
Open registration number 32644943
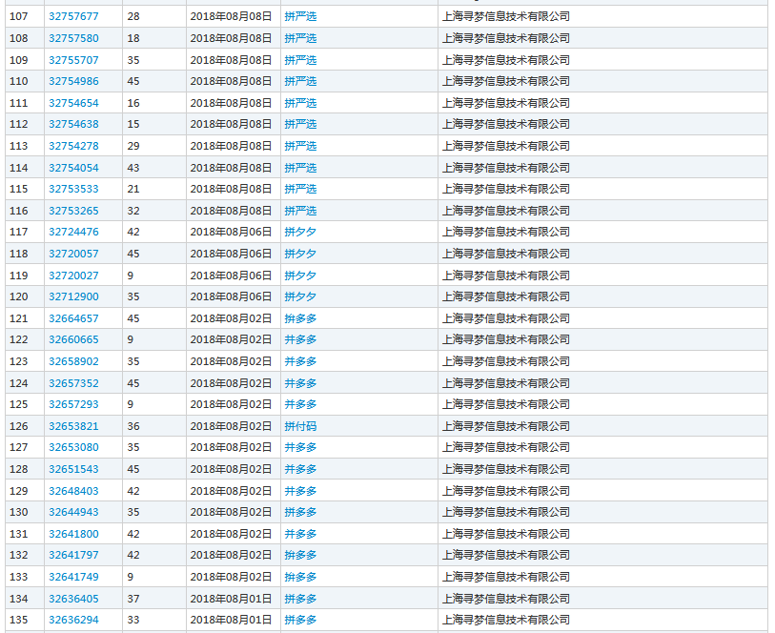(73, 512)
